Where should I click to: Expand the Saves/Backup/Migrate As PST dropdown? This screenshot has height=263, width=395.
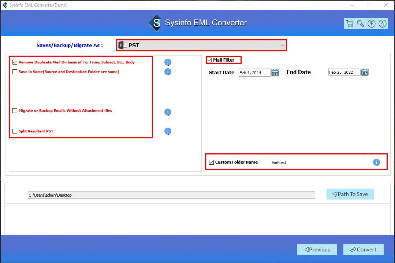[202, 45]
